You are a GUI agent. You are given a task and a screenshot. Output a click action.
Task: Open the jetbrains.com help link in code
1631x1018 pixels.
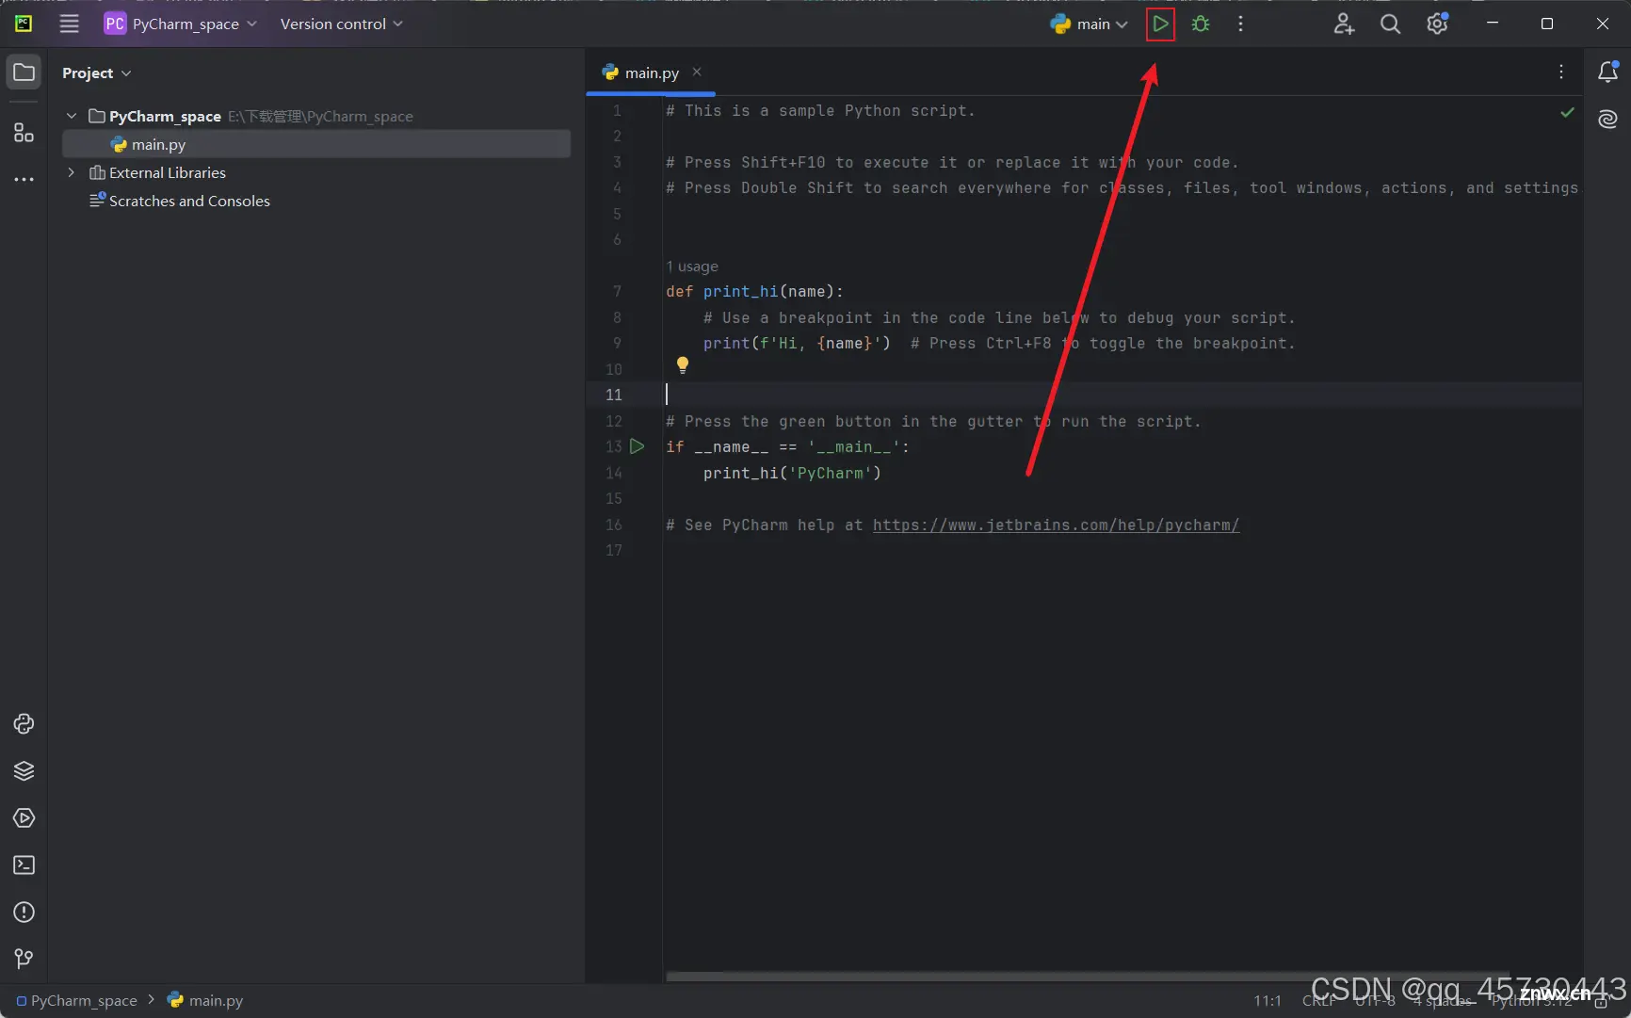1056,525
